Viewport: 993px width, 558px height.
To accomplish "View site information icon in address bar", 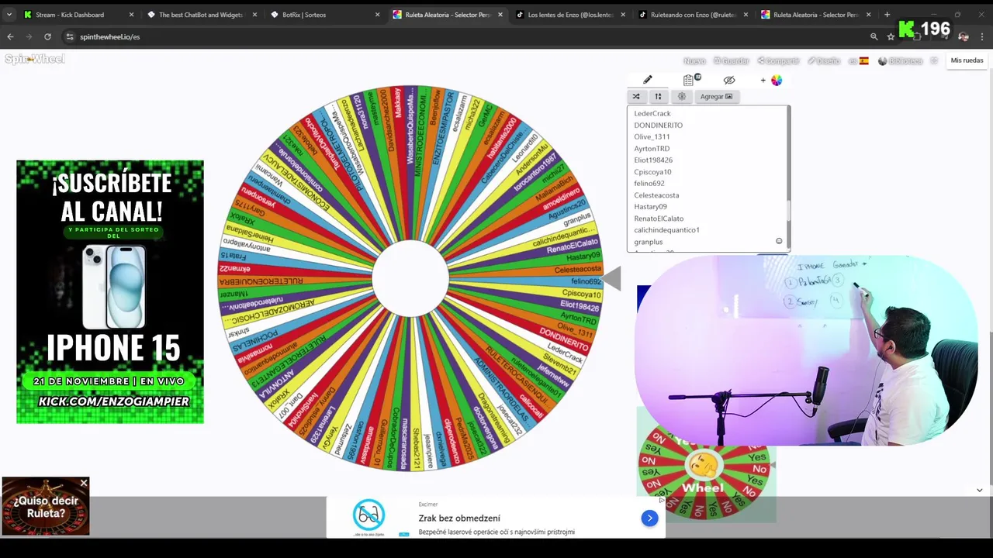I will [x=70, y=36].
